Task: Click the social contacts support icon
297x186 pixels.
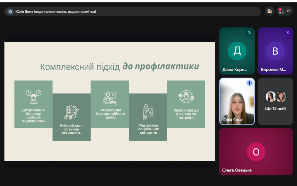Action: (x=148, y=112)
